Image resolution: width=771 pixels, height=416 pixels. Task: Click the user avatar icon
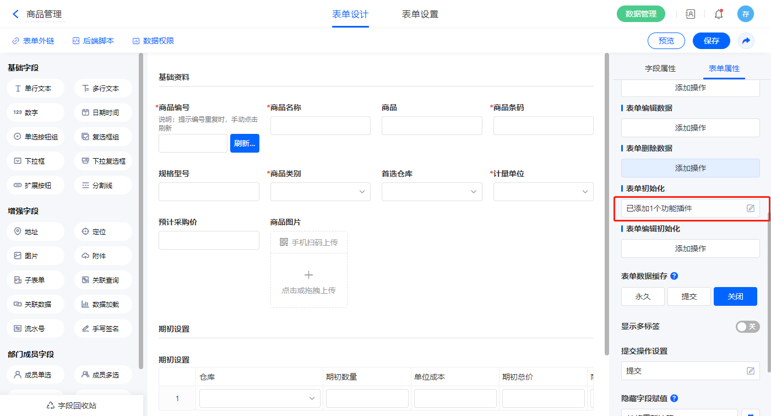pos(745,14)
